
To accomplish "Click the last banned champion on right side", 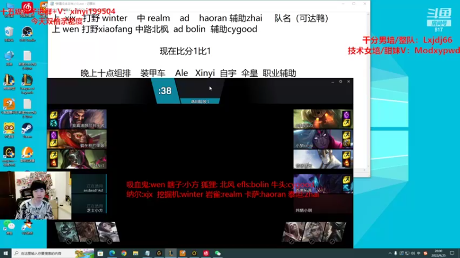I will (334, 232).
